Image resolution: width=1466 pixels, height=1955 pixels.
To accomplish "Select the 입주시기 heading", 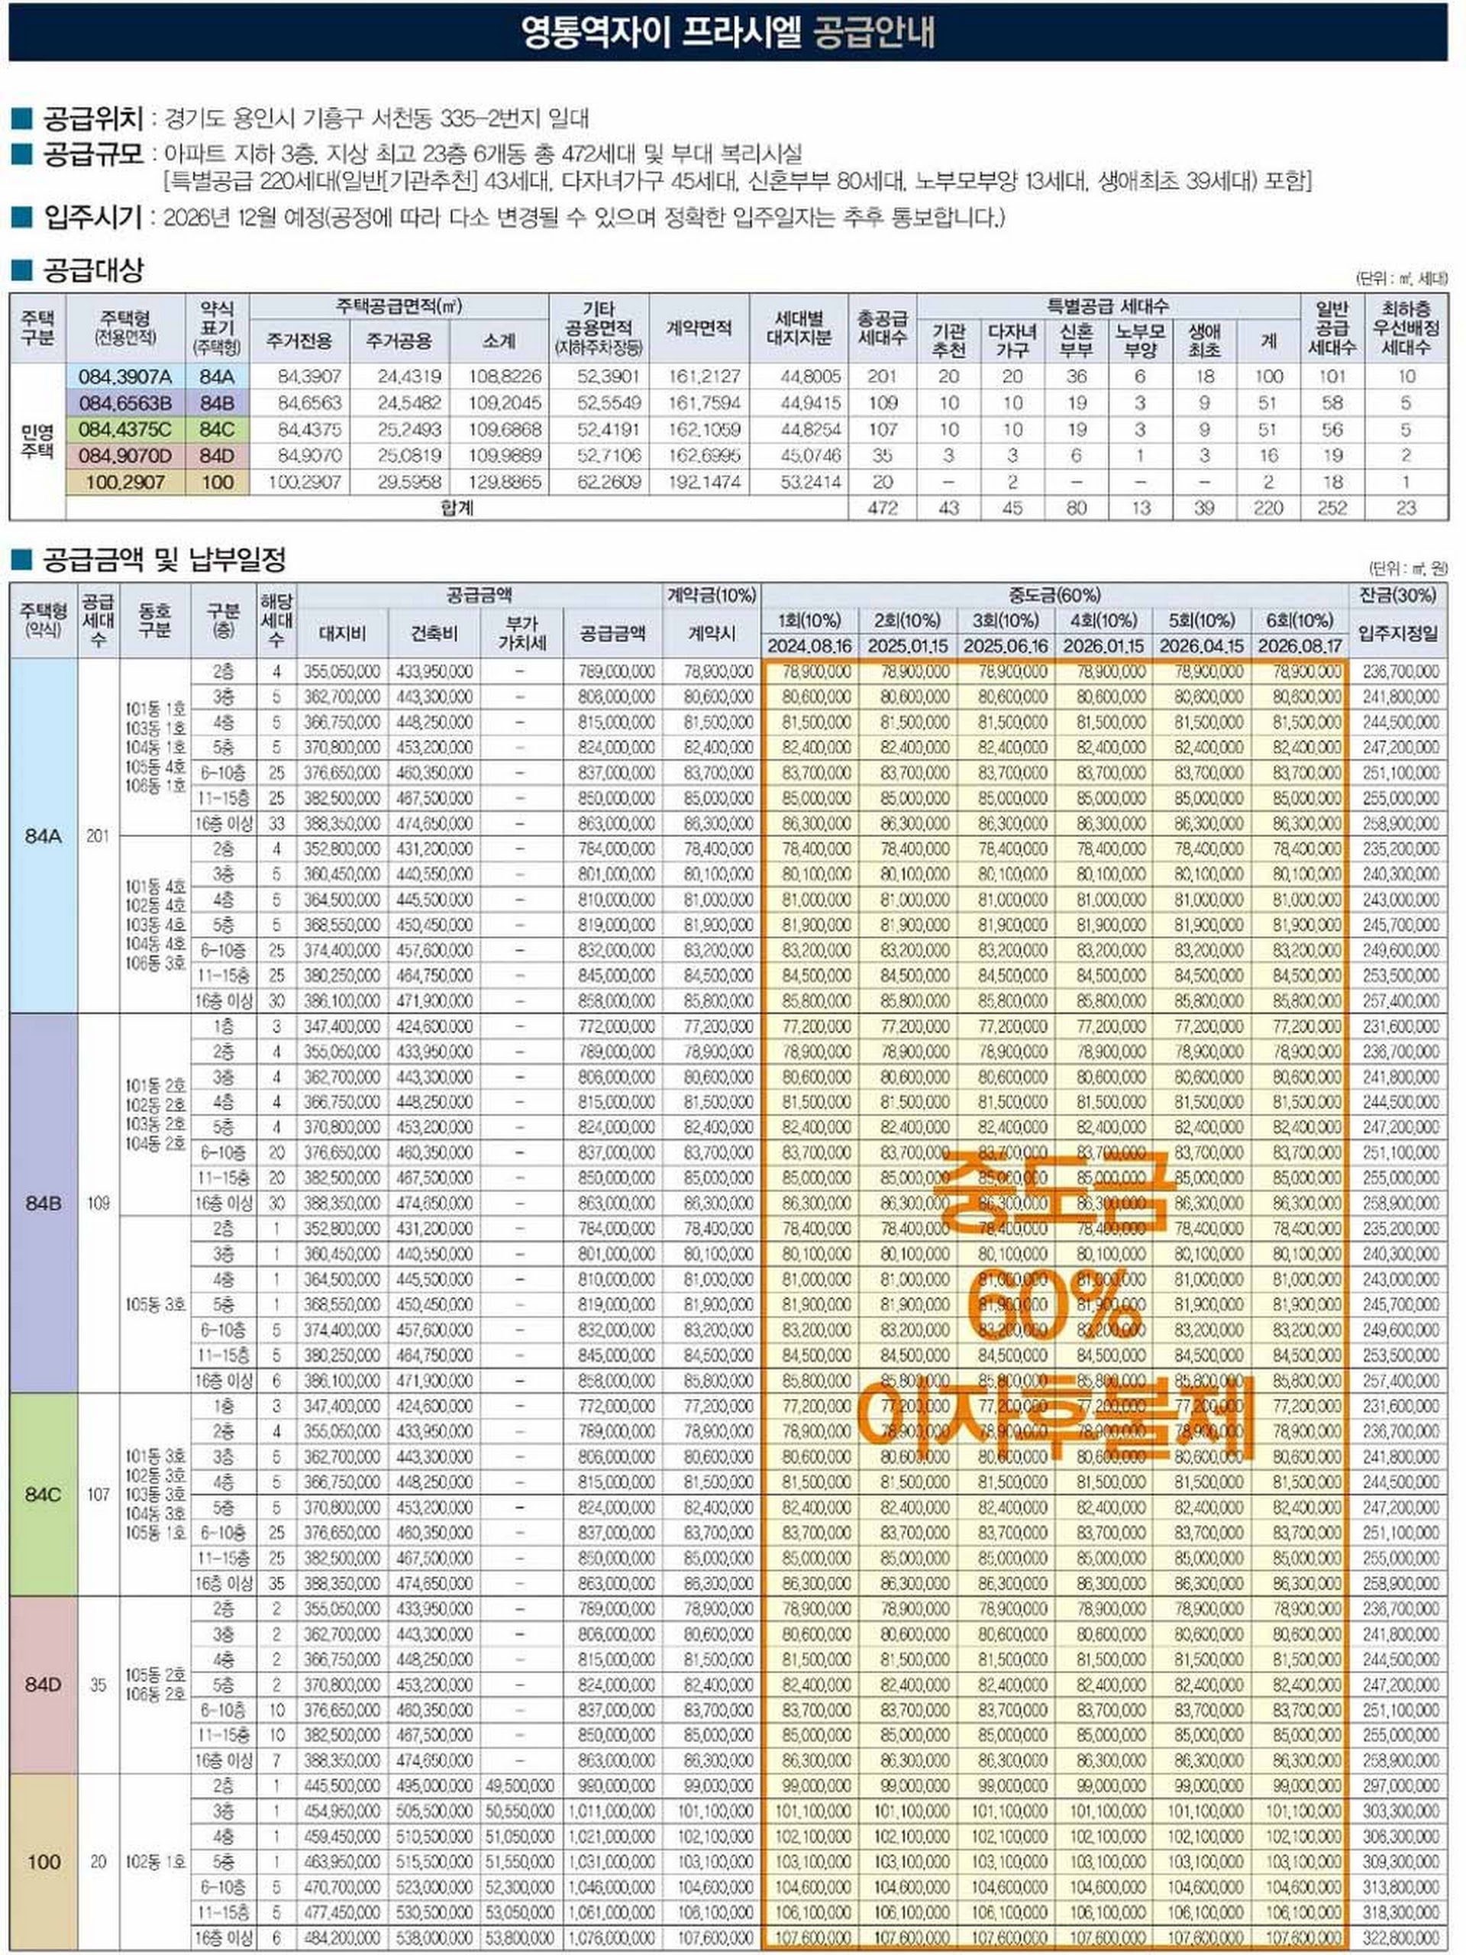I will [93, 217].
